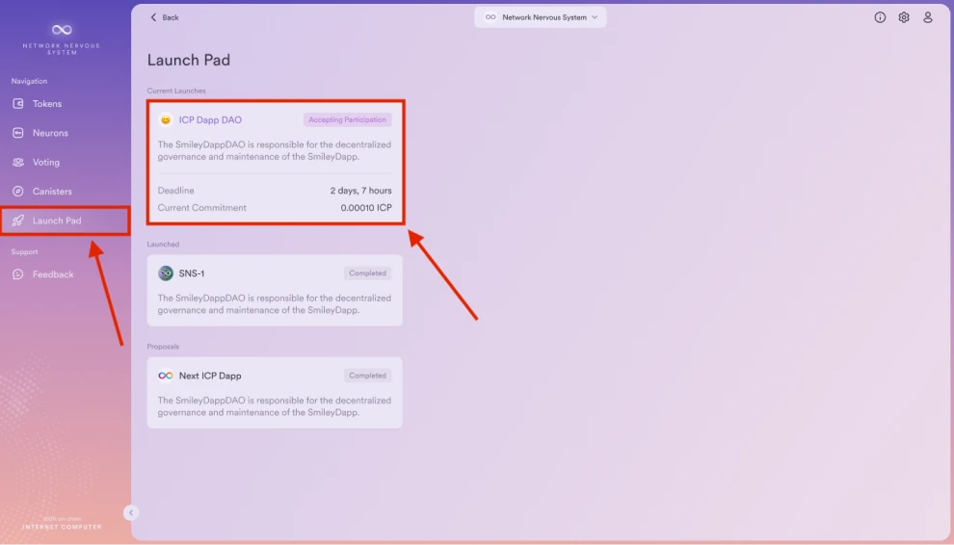Collapse the sidebar with the chevron button

pos(131,513)
